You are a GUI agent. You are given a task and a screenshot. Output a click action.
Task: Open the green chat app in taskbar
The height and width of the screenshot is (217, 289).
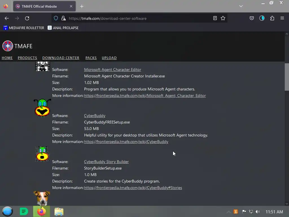[24, 211]
